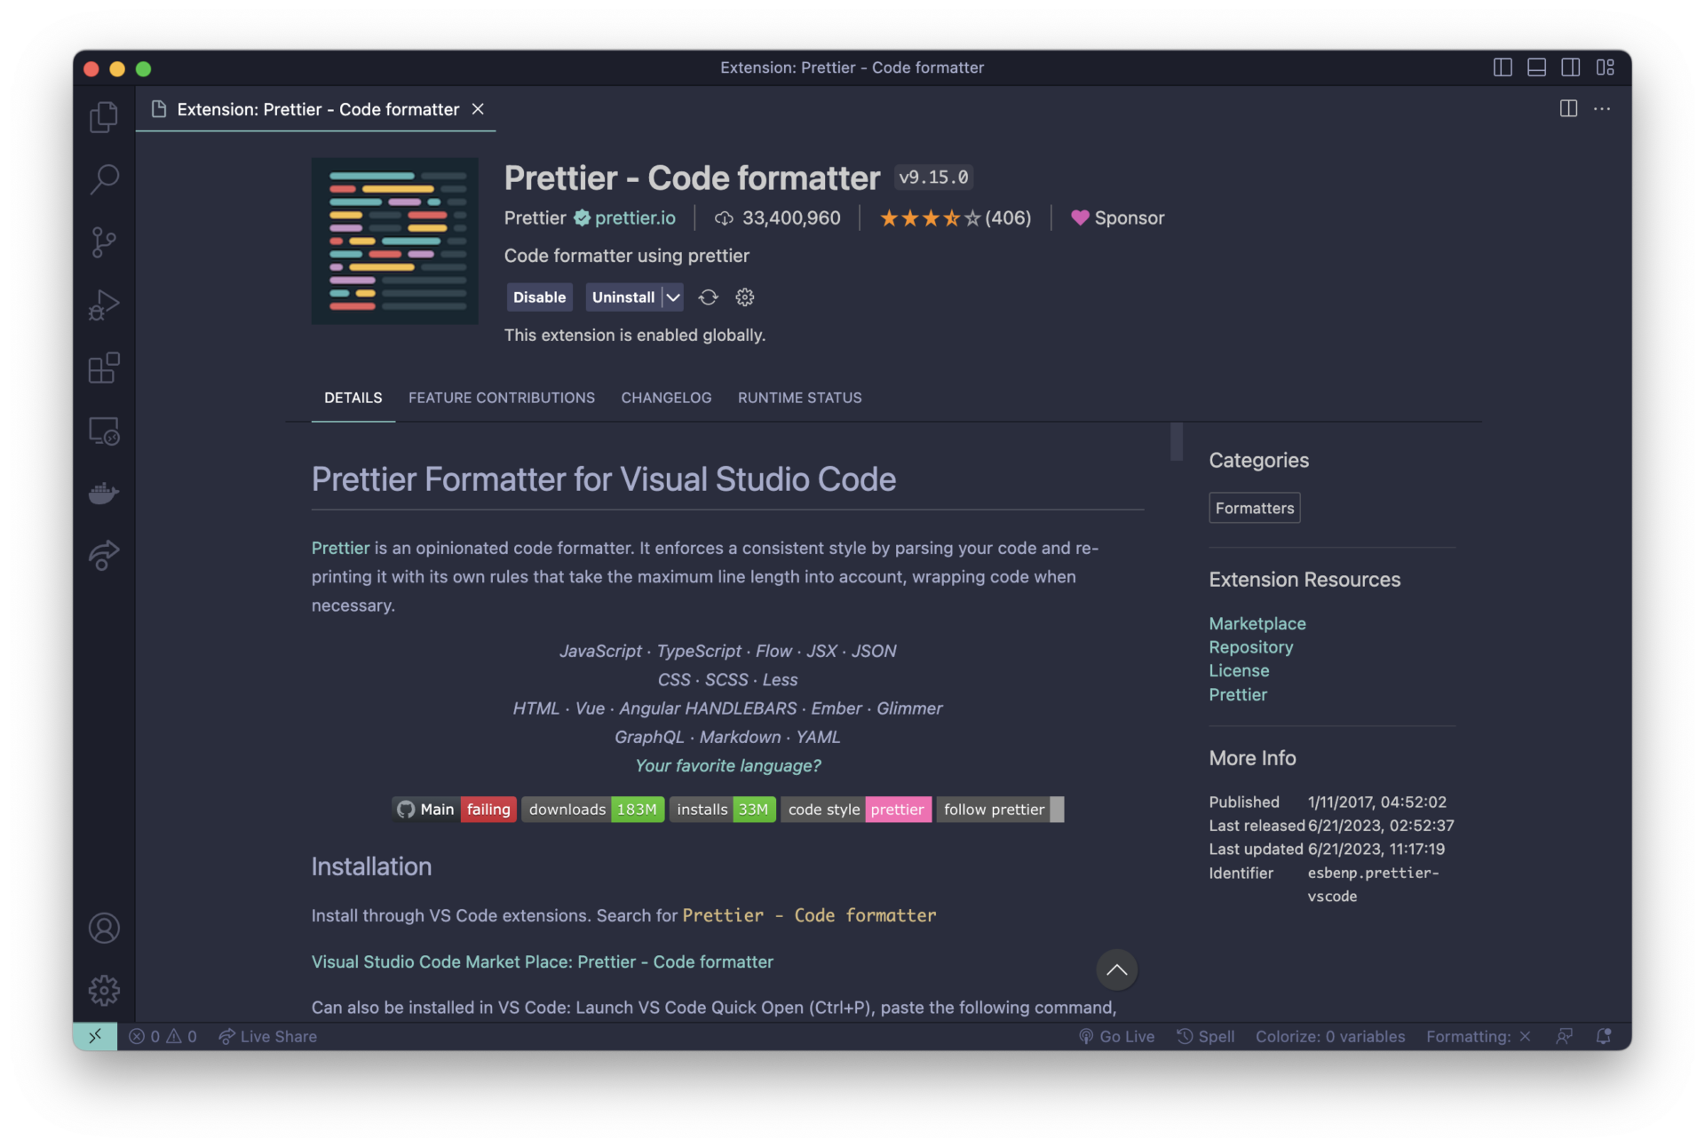The width and height of the screenshot is (1705, 1147).
Task: Open Visual Studio Code Market Place link
Action: pos(543,961)
